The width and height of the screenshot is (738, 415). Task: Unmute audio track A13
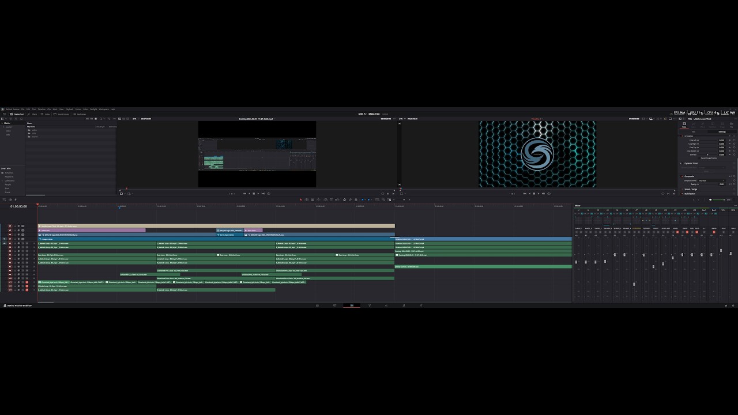pos(27,290)
